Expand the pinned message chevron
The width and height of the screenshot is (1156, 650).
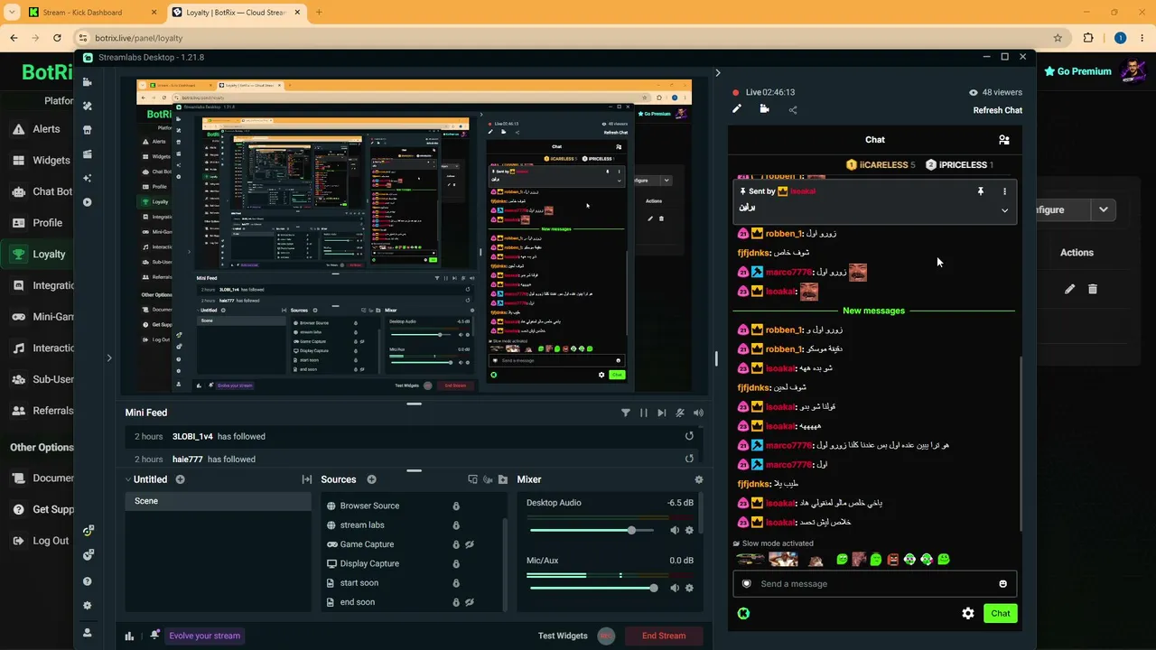[x=1004, y=210]
